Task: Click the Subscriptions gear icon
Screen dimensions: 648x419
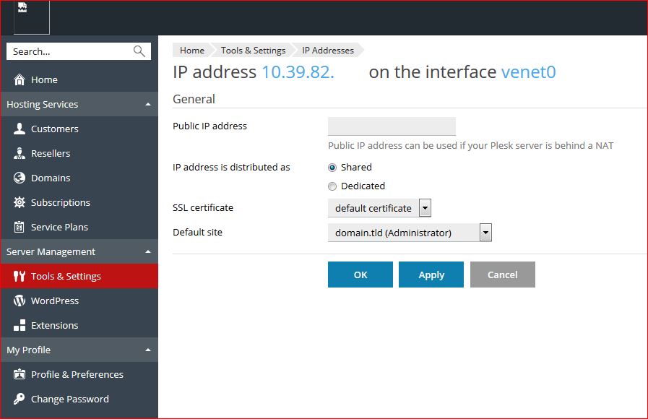Action: pyautogui.click(x=20, y=202)
